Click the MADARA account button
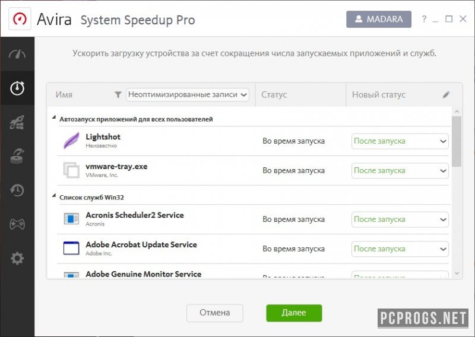 click(379, 19)
